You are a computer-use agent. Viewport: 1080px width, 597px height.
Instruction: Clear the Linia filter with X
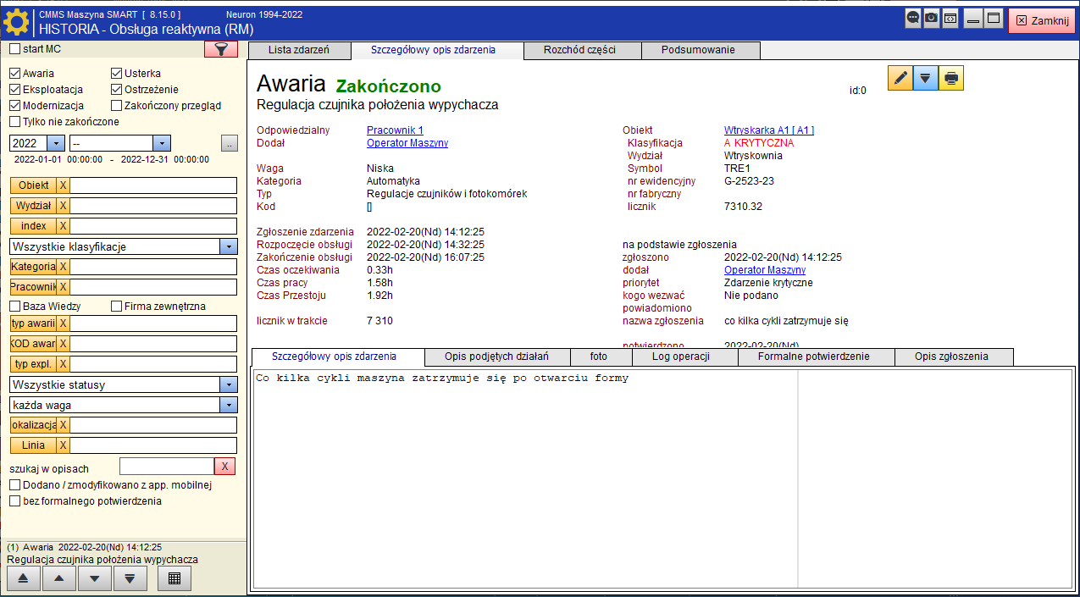pyautogui.click(x=63, y=445)
